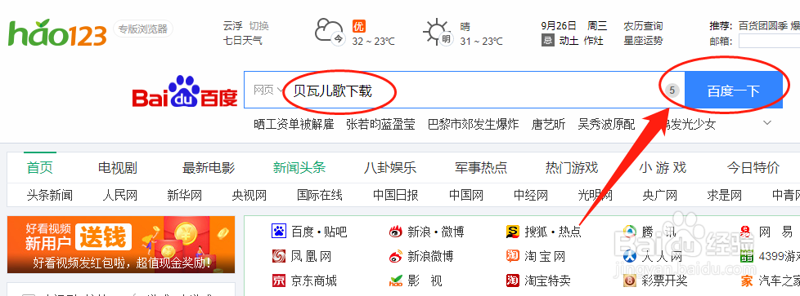Image resolution: width=800 pixels, height=296 pixels.
Task: Open the 中国网 link
Action: click(466, 195)
